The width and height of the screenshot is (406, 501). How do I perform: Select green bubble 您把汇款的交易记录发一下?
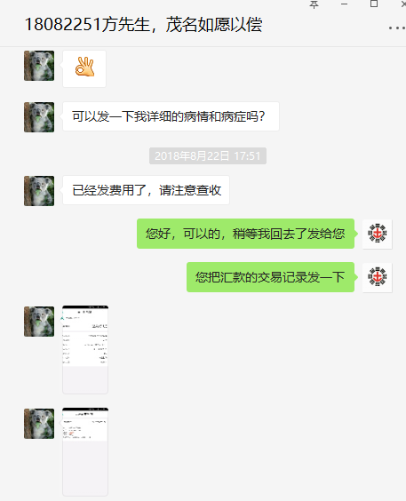click(x=271, y=277)
